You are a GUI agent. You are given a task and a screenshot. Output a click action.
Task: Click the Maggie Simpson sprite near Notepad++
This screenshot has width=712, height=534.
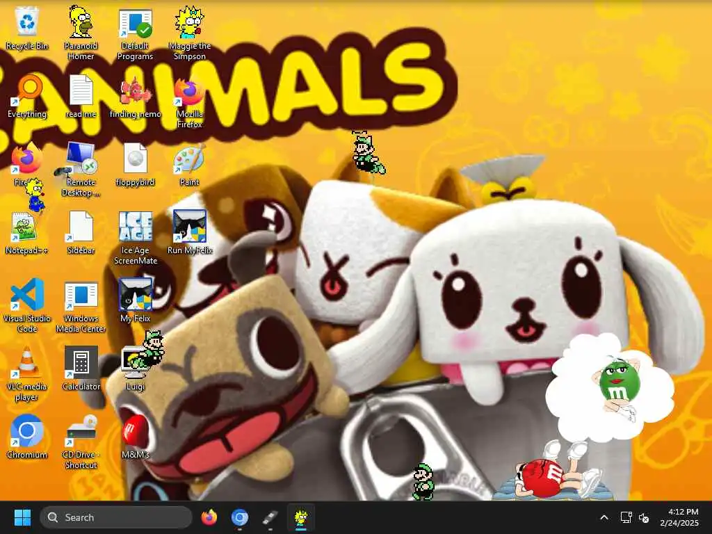point(35,195)
